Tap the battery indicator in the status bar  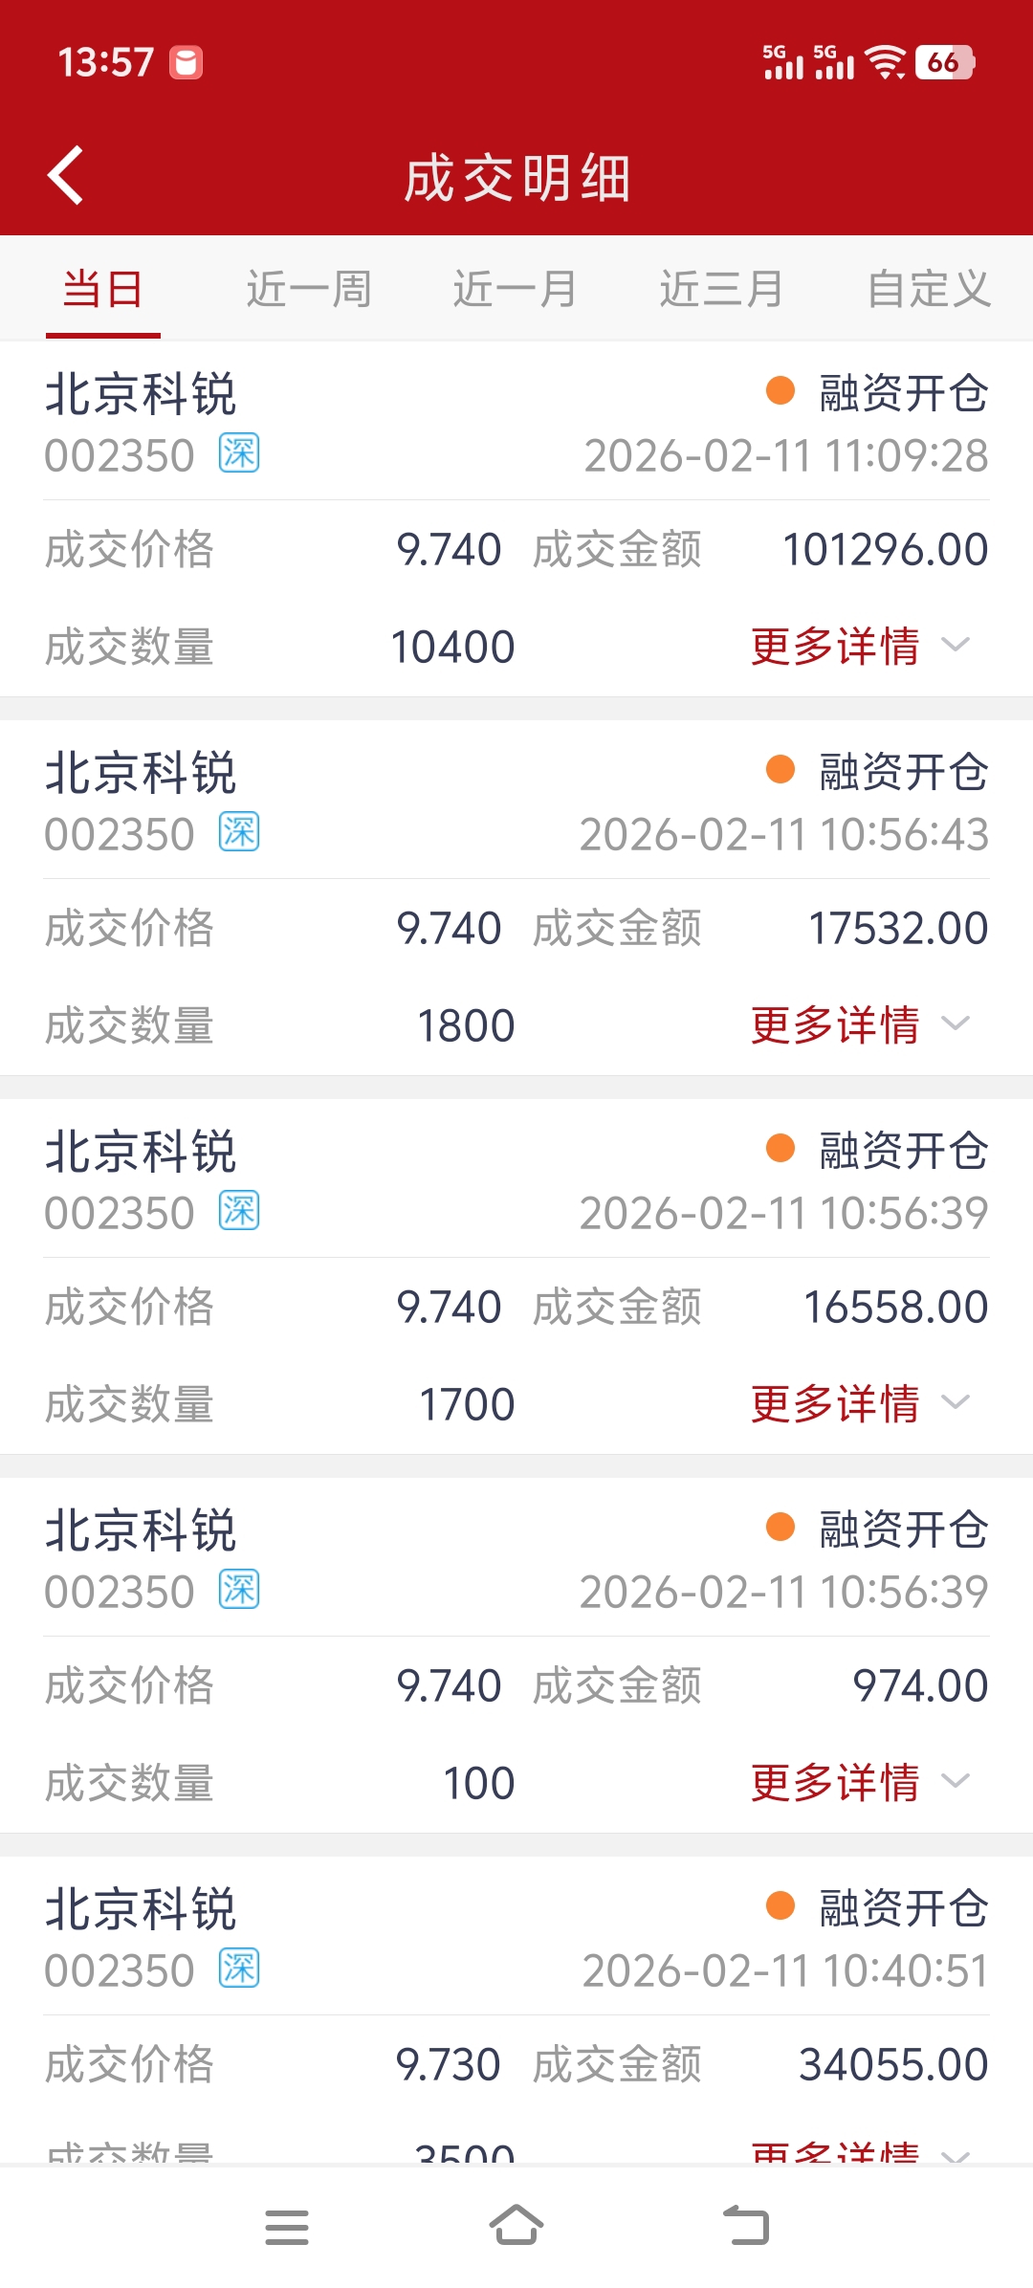pyautogui.click(x=945, y=62)
